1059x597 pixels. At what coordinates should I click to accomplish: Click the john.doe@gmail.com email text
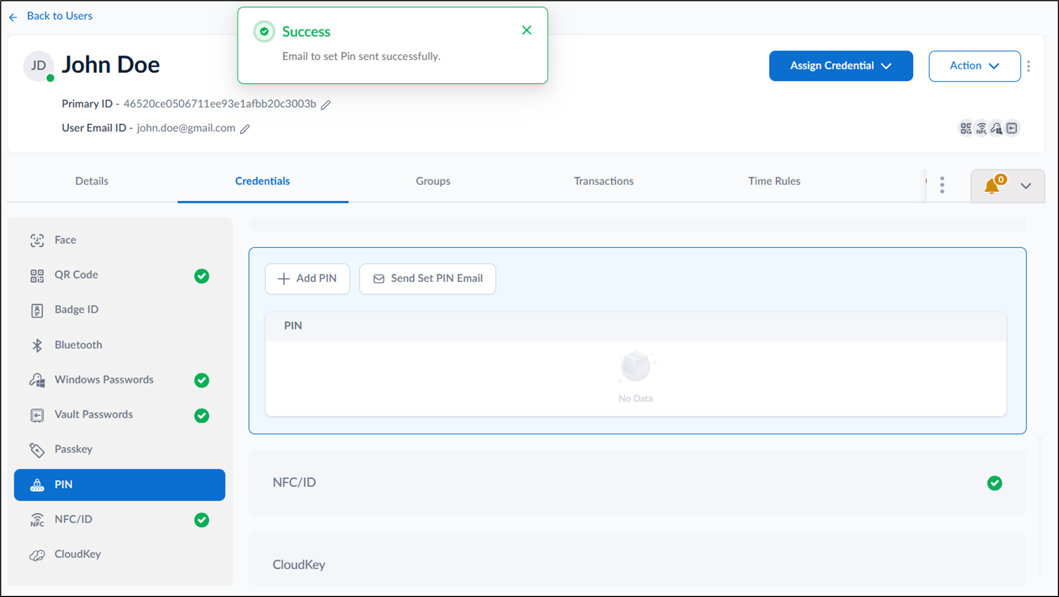pos(186,128)
